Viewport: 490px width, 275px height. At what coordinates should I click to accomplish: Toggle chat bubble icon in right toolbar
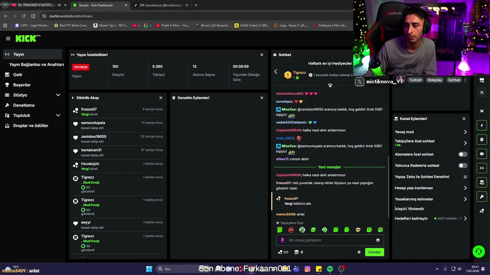point(482,154)
